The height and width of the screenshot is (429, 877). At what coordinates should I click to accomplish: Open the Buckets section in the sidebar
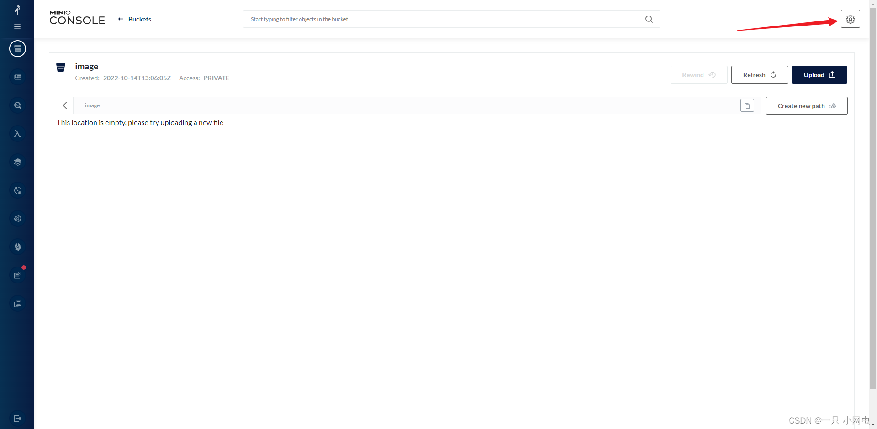[x=17, y=49]
